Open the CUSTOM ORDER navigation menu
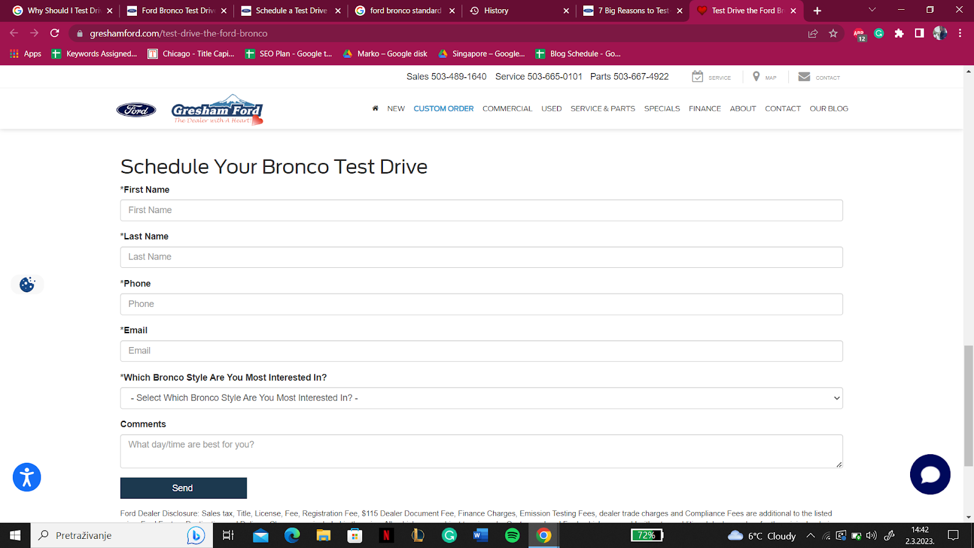Viewport: 974px width, 548px height. (443, 108)
